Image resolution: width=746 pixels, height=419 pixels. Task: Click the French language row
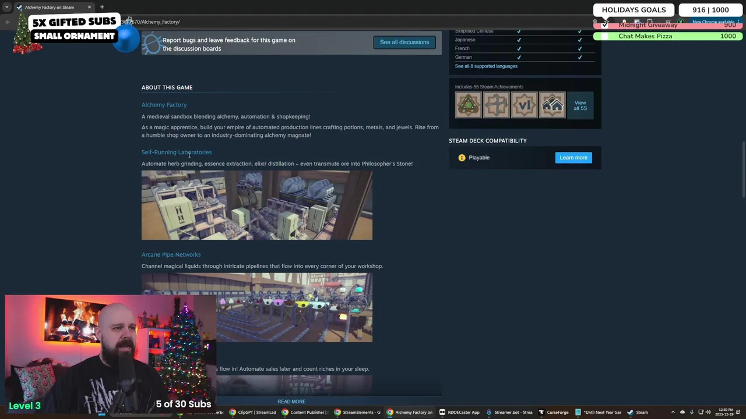pyautogui.click(x=525, y=49)
